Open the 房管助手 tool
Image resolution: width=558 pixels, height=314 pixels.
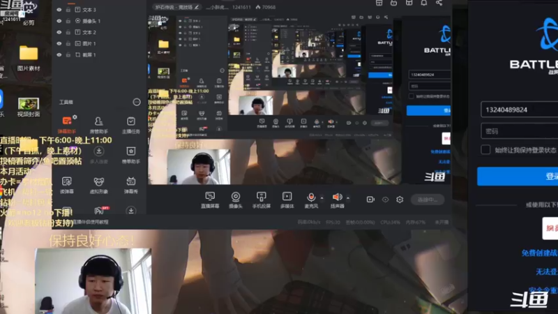(98, 125)
